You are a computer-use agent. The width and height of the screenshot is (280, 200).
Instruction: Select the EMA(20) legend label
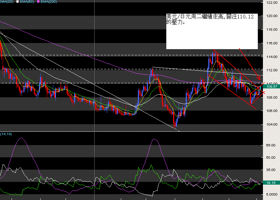coord(6,2)
